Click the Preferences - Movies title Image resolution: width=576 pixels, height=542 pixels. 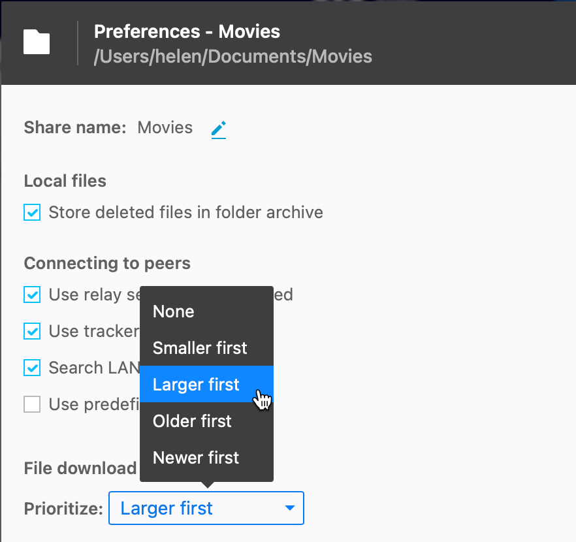(187, 31)
